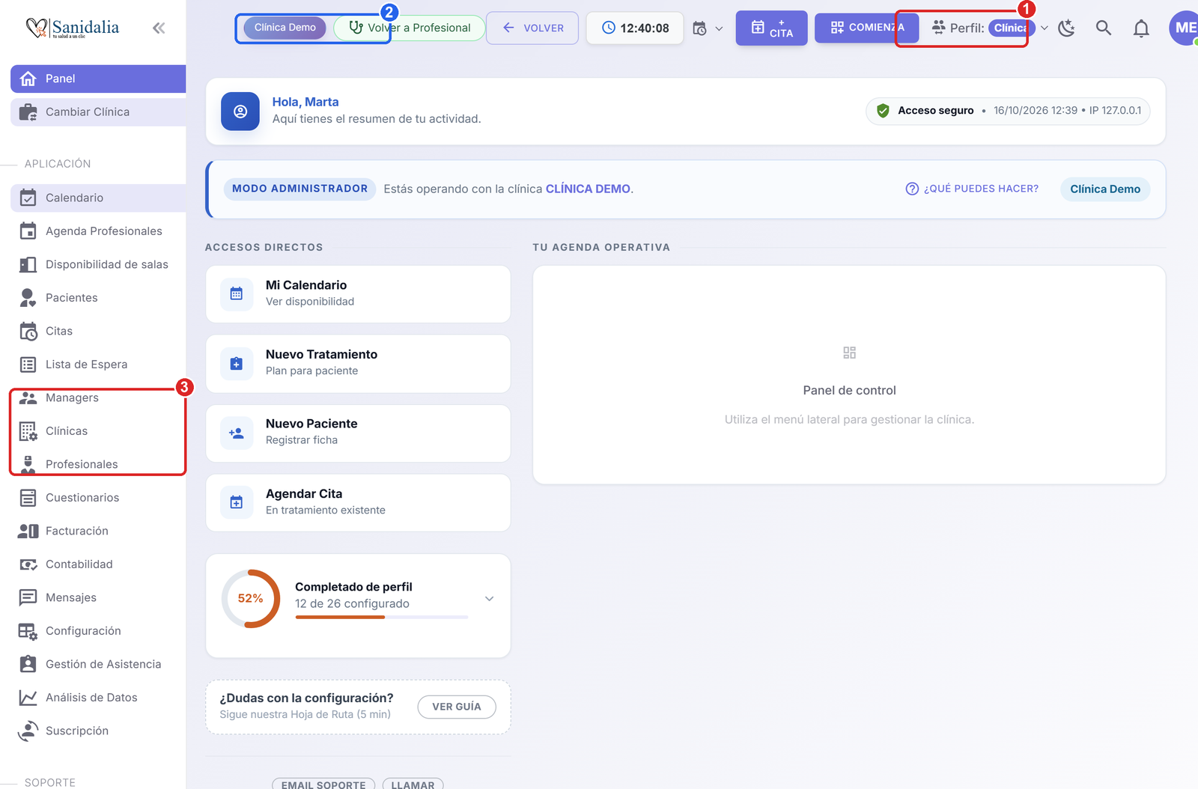Viewport: 1198px width, 789px height.
Task: Open the Mi Calendario shortcut card
Action: 358,294
